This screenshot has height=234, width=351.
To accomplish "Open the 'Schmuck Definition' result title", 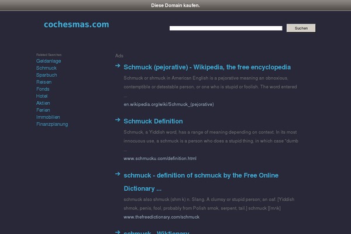I will click(153, 121).
